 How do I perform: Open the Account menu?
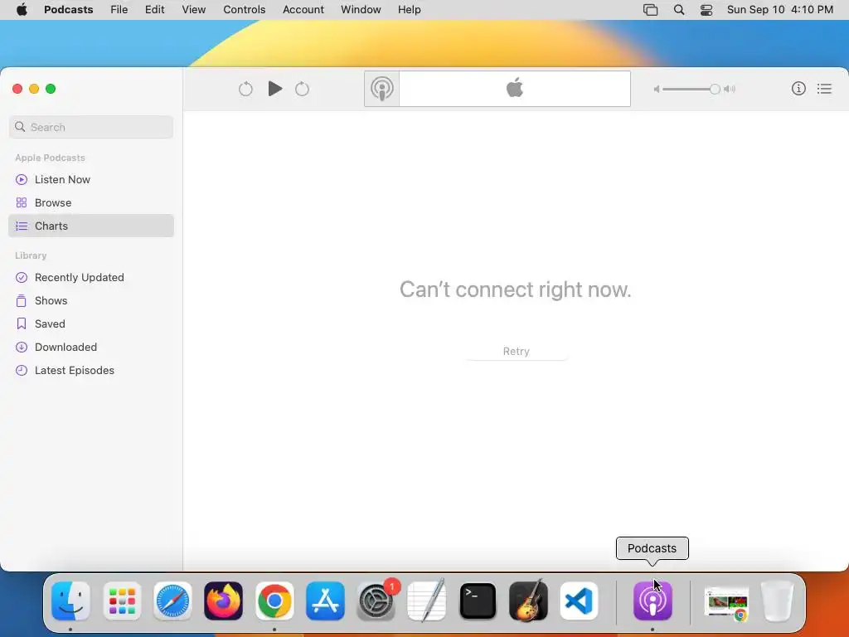303,9
